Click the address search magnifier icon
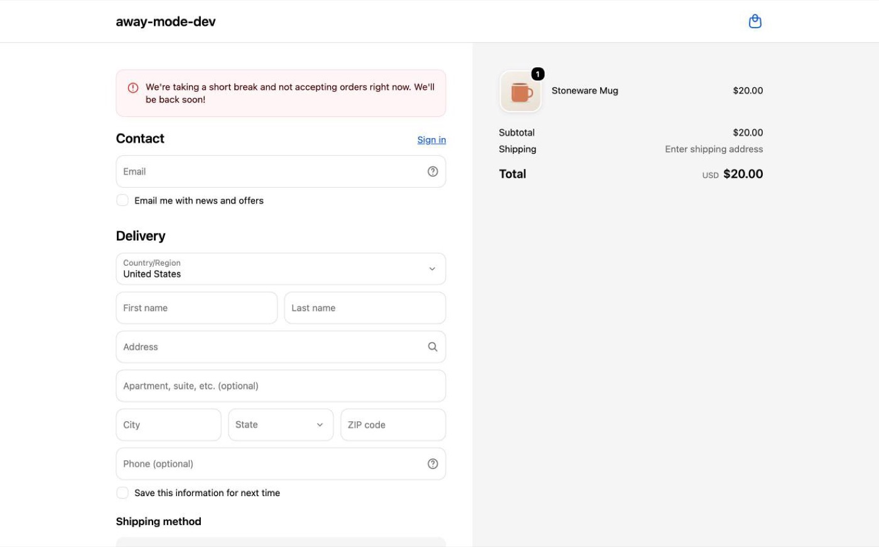The width and height of the screenshot is (879, 547). 433,347
